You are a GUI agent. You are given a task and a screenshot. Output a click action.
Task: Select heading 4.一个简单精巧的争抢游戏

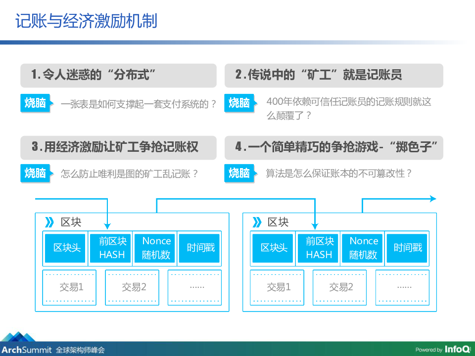[334, 147]
